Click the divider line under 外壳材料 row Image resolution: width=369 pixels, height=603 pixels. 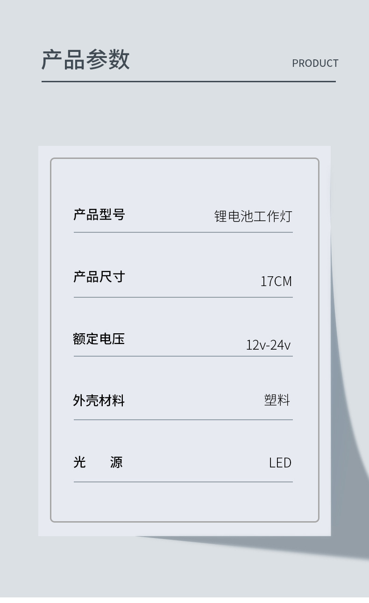[x=183, y=420]
